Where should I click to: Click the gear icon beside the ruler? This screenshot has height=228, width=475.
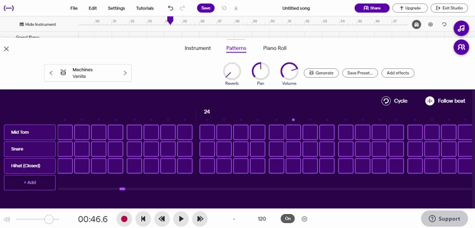coord(431,25)
